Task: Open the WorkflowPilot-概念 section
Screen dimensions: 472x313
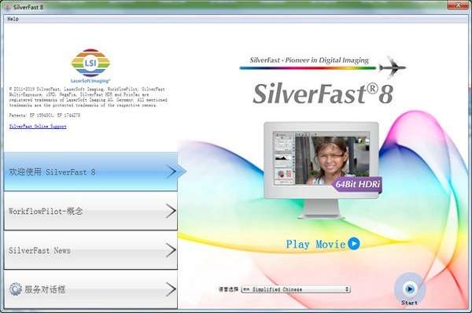Action: 90,211
